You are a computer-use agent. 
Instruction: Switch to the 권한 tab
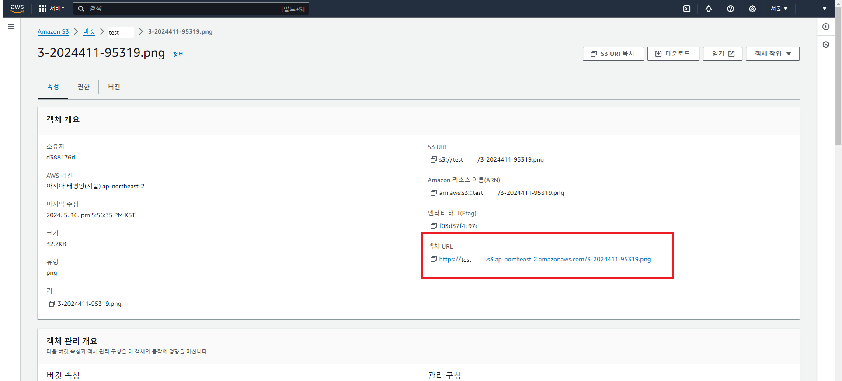tap(84, 87)
